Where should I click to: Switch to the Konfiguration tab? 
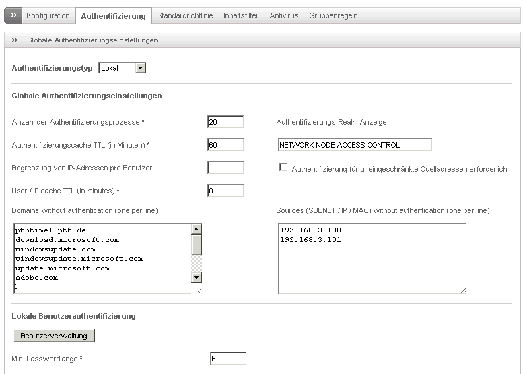pos(48,15)
